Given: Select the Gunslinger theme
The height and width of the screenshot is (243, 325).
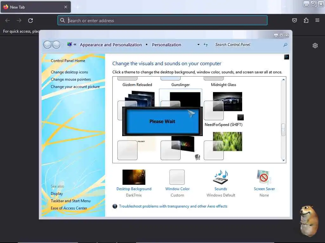Looking at the screenshot, I should click(x=181, y=85).
